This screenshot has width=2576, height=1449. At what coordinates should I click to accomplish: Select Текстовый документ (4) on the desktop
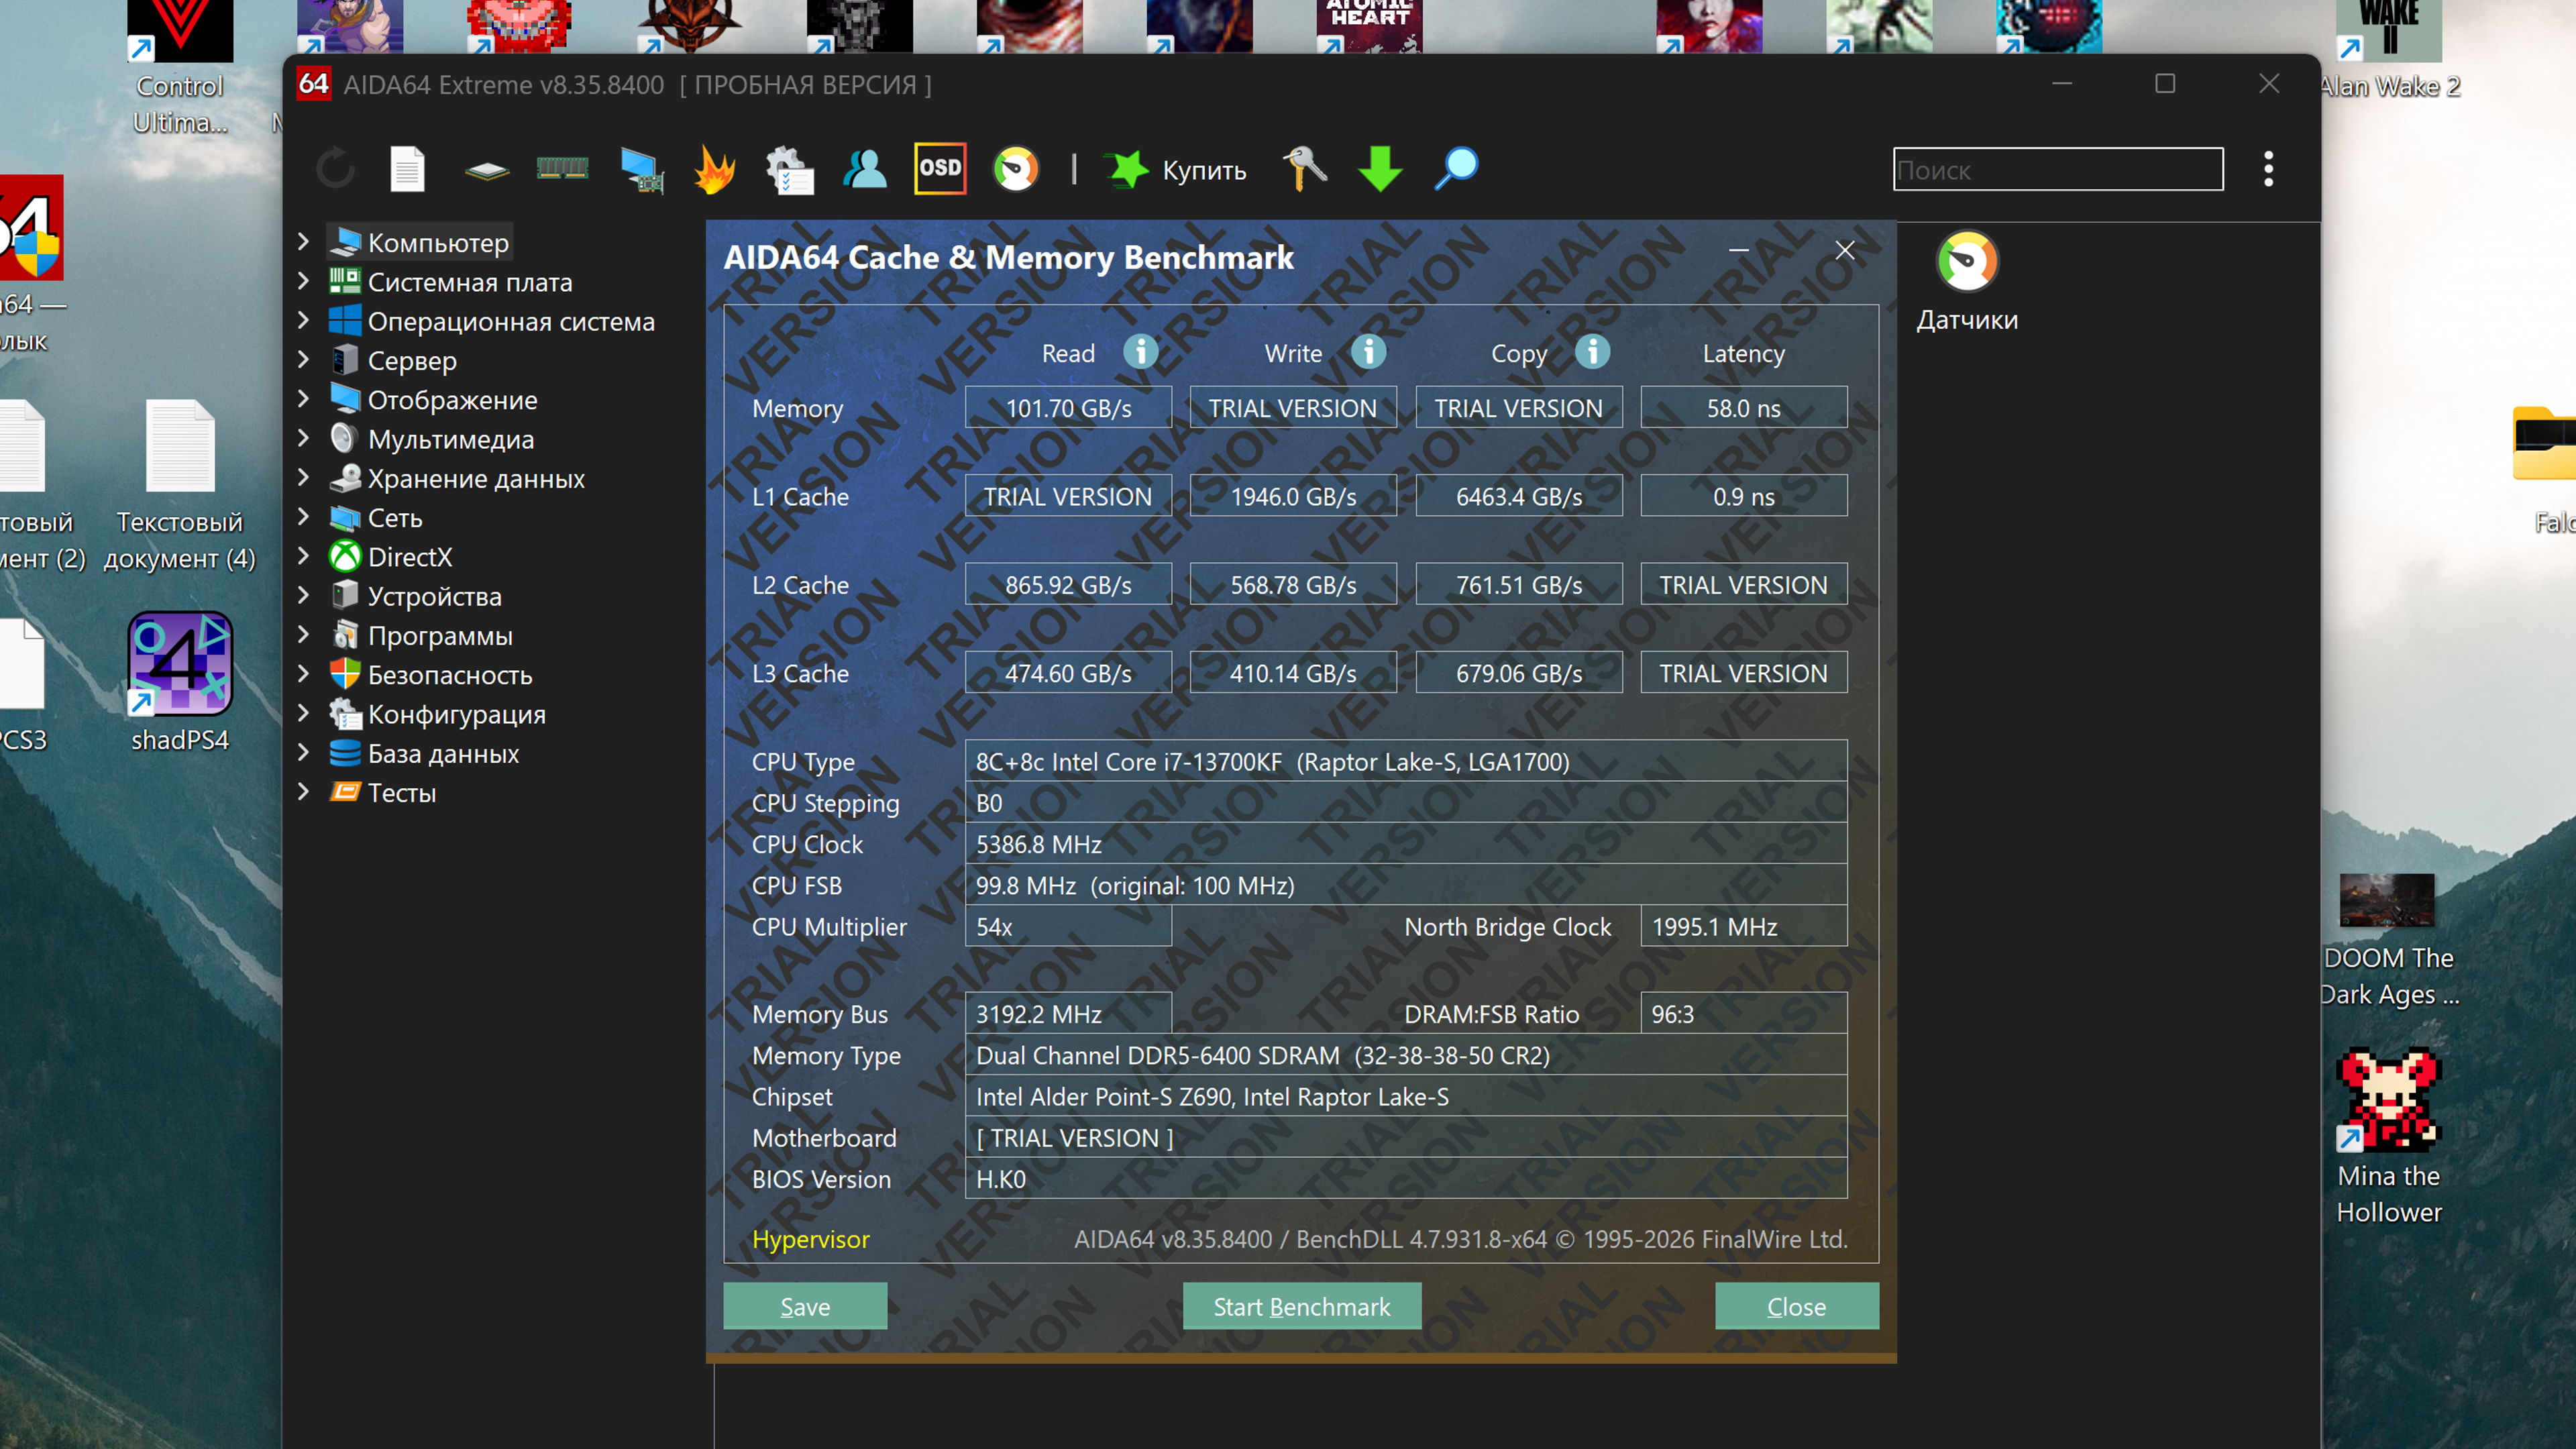[180, 486]
